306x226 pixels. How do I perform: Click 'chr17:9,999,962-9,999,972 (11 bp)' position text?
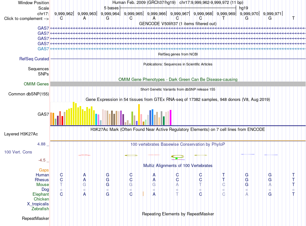click(x=211, y=3)
